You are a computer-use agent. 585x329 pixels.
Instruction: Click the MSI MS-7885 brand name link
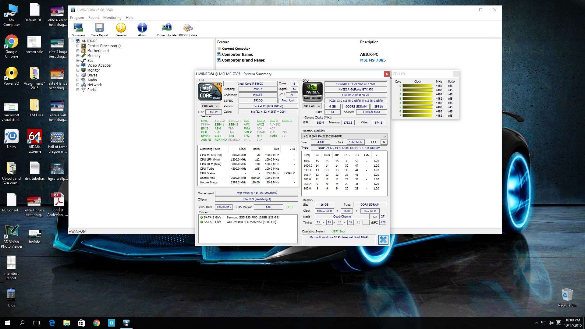tap(373, 60)
